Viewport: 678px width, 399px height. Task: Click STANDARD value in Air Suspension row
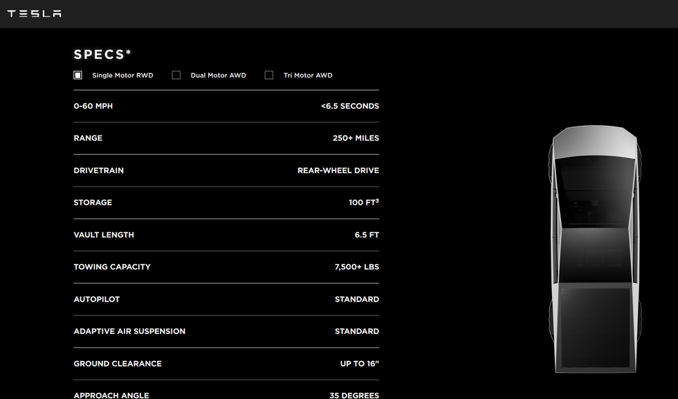click(x=357, y=331)
